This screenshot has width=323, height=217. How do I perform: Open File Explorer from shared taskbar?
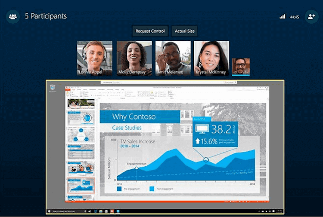click(x=101, y=211)
